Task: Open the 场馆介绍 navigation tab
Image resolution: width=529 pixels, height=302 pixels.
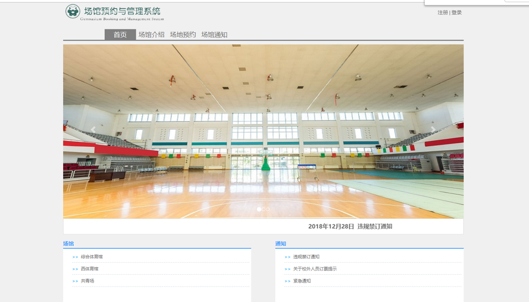Action: tap(151, 35)
